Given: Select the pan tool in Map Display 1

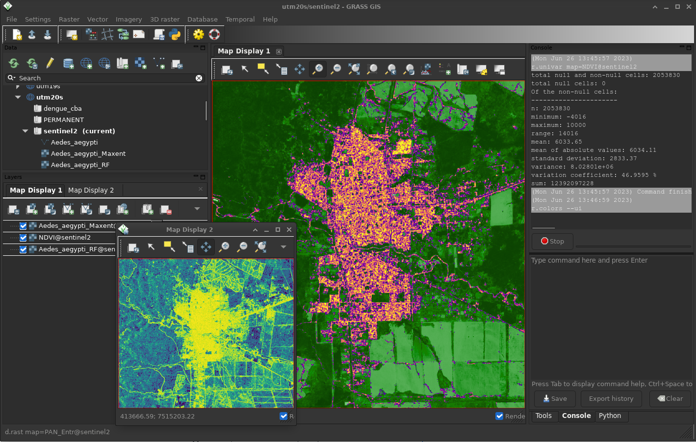Looking at the screenshot, I should tap(300, 70).
